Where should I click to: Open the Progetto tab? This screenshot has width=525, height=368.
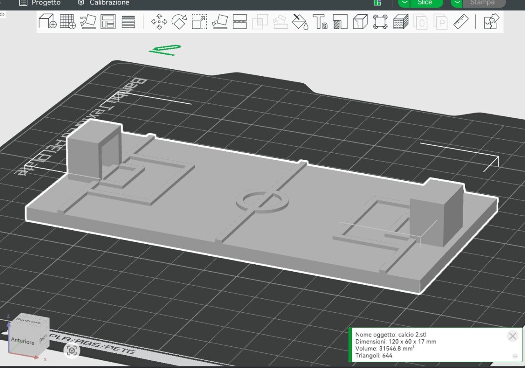pyautogui.click(x=40, y=3)
